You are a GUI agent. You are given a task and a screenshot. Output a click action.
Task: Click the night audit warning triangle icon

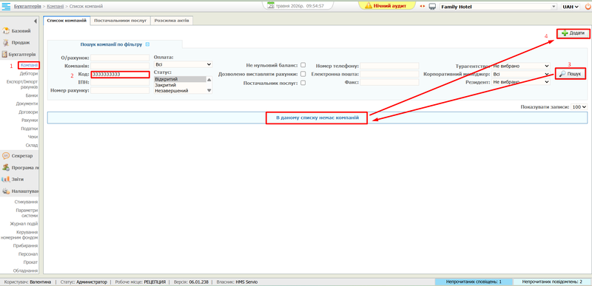(368, 6)
